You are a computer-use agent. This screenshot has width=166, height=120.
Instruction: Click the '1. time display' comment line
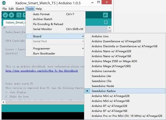point(16,92)
